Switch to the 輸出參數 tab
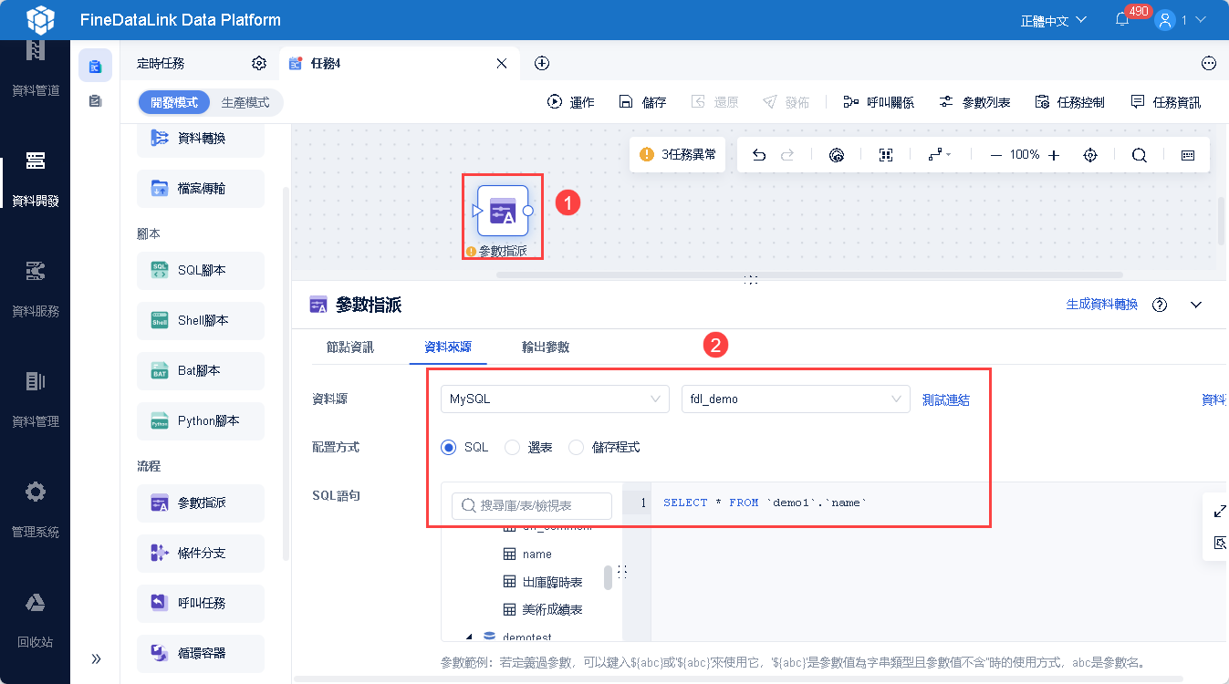The width and height of the screenshot is (1229, 684). point(545,347)
